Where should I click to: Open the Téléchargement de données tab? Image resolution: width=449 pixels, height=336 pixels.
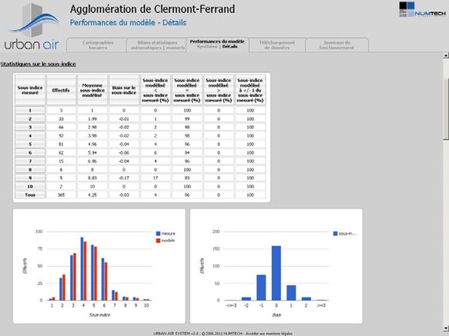[276, 45]
